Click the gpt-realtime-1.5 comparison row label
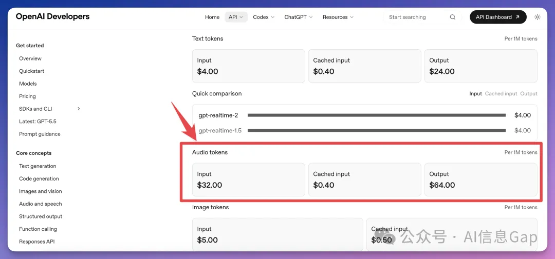Image resolution: width=555 pixels, height=259 pixels. coord(220,130)
